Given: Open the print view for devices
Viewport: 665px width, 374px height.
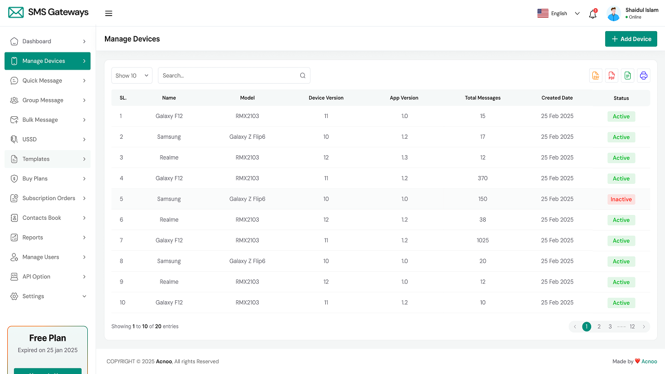Looking at the screenshot, I should click(x=643, y=75).
